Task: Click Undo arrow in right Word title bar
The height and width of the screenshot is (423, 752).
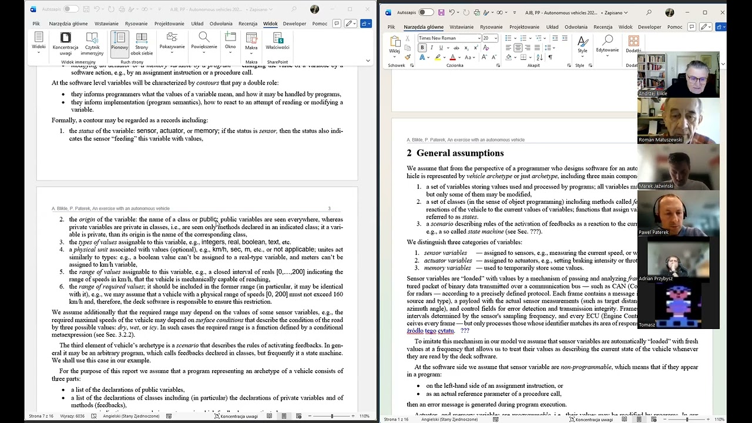Action: pyautogui.click(x=452, y=12)
